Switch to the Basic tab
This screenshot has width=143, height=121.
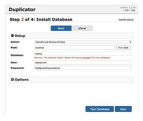point(61,28)
